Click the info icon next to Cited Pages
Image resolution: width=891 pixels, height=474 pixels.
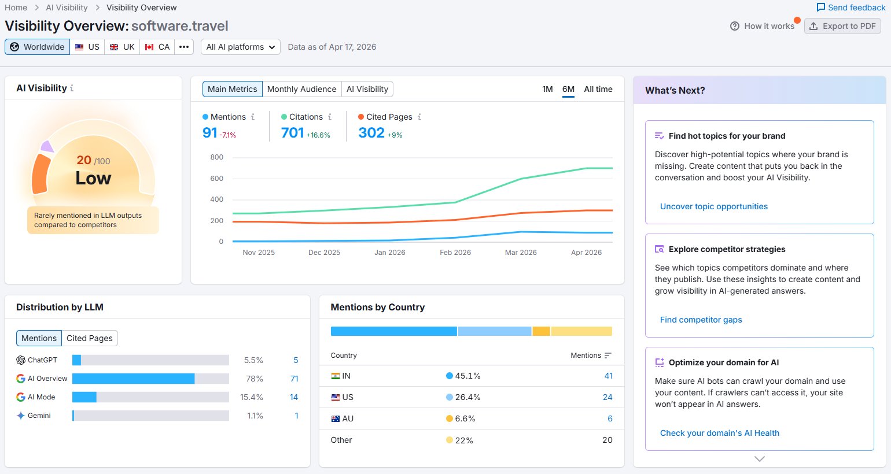pos(419,117)
